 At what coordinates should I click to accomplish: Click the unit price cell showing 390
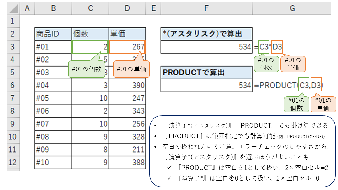127,85
